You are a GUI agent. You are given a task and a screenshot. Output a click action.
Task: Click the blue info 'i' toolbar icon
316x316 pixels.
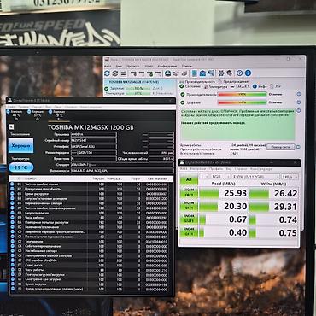(x=248, y=73)
